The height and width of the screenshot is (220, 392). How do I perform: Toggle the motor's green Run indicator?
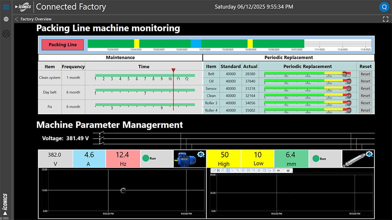145,158
